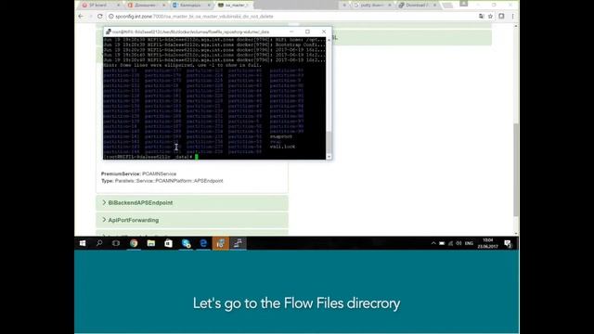Viewport: 594px width, 334px height.
Task: Select the highlighted orange taskbar app
Action: pyautogui.click(x=221, y=243)
